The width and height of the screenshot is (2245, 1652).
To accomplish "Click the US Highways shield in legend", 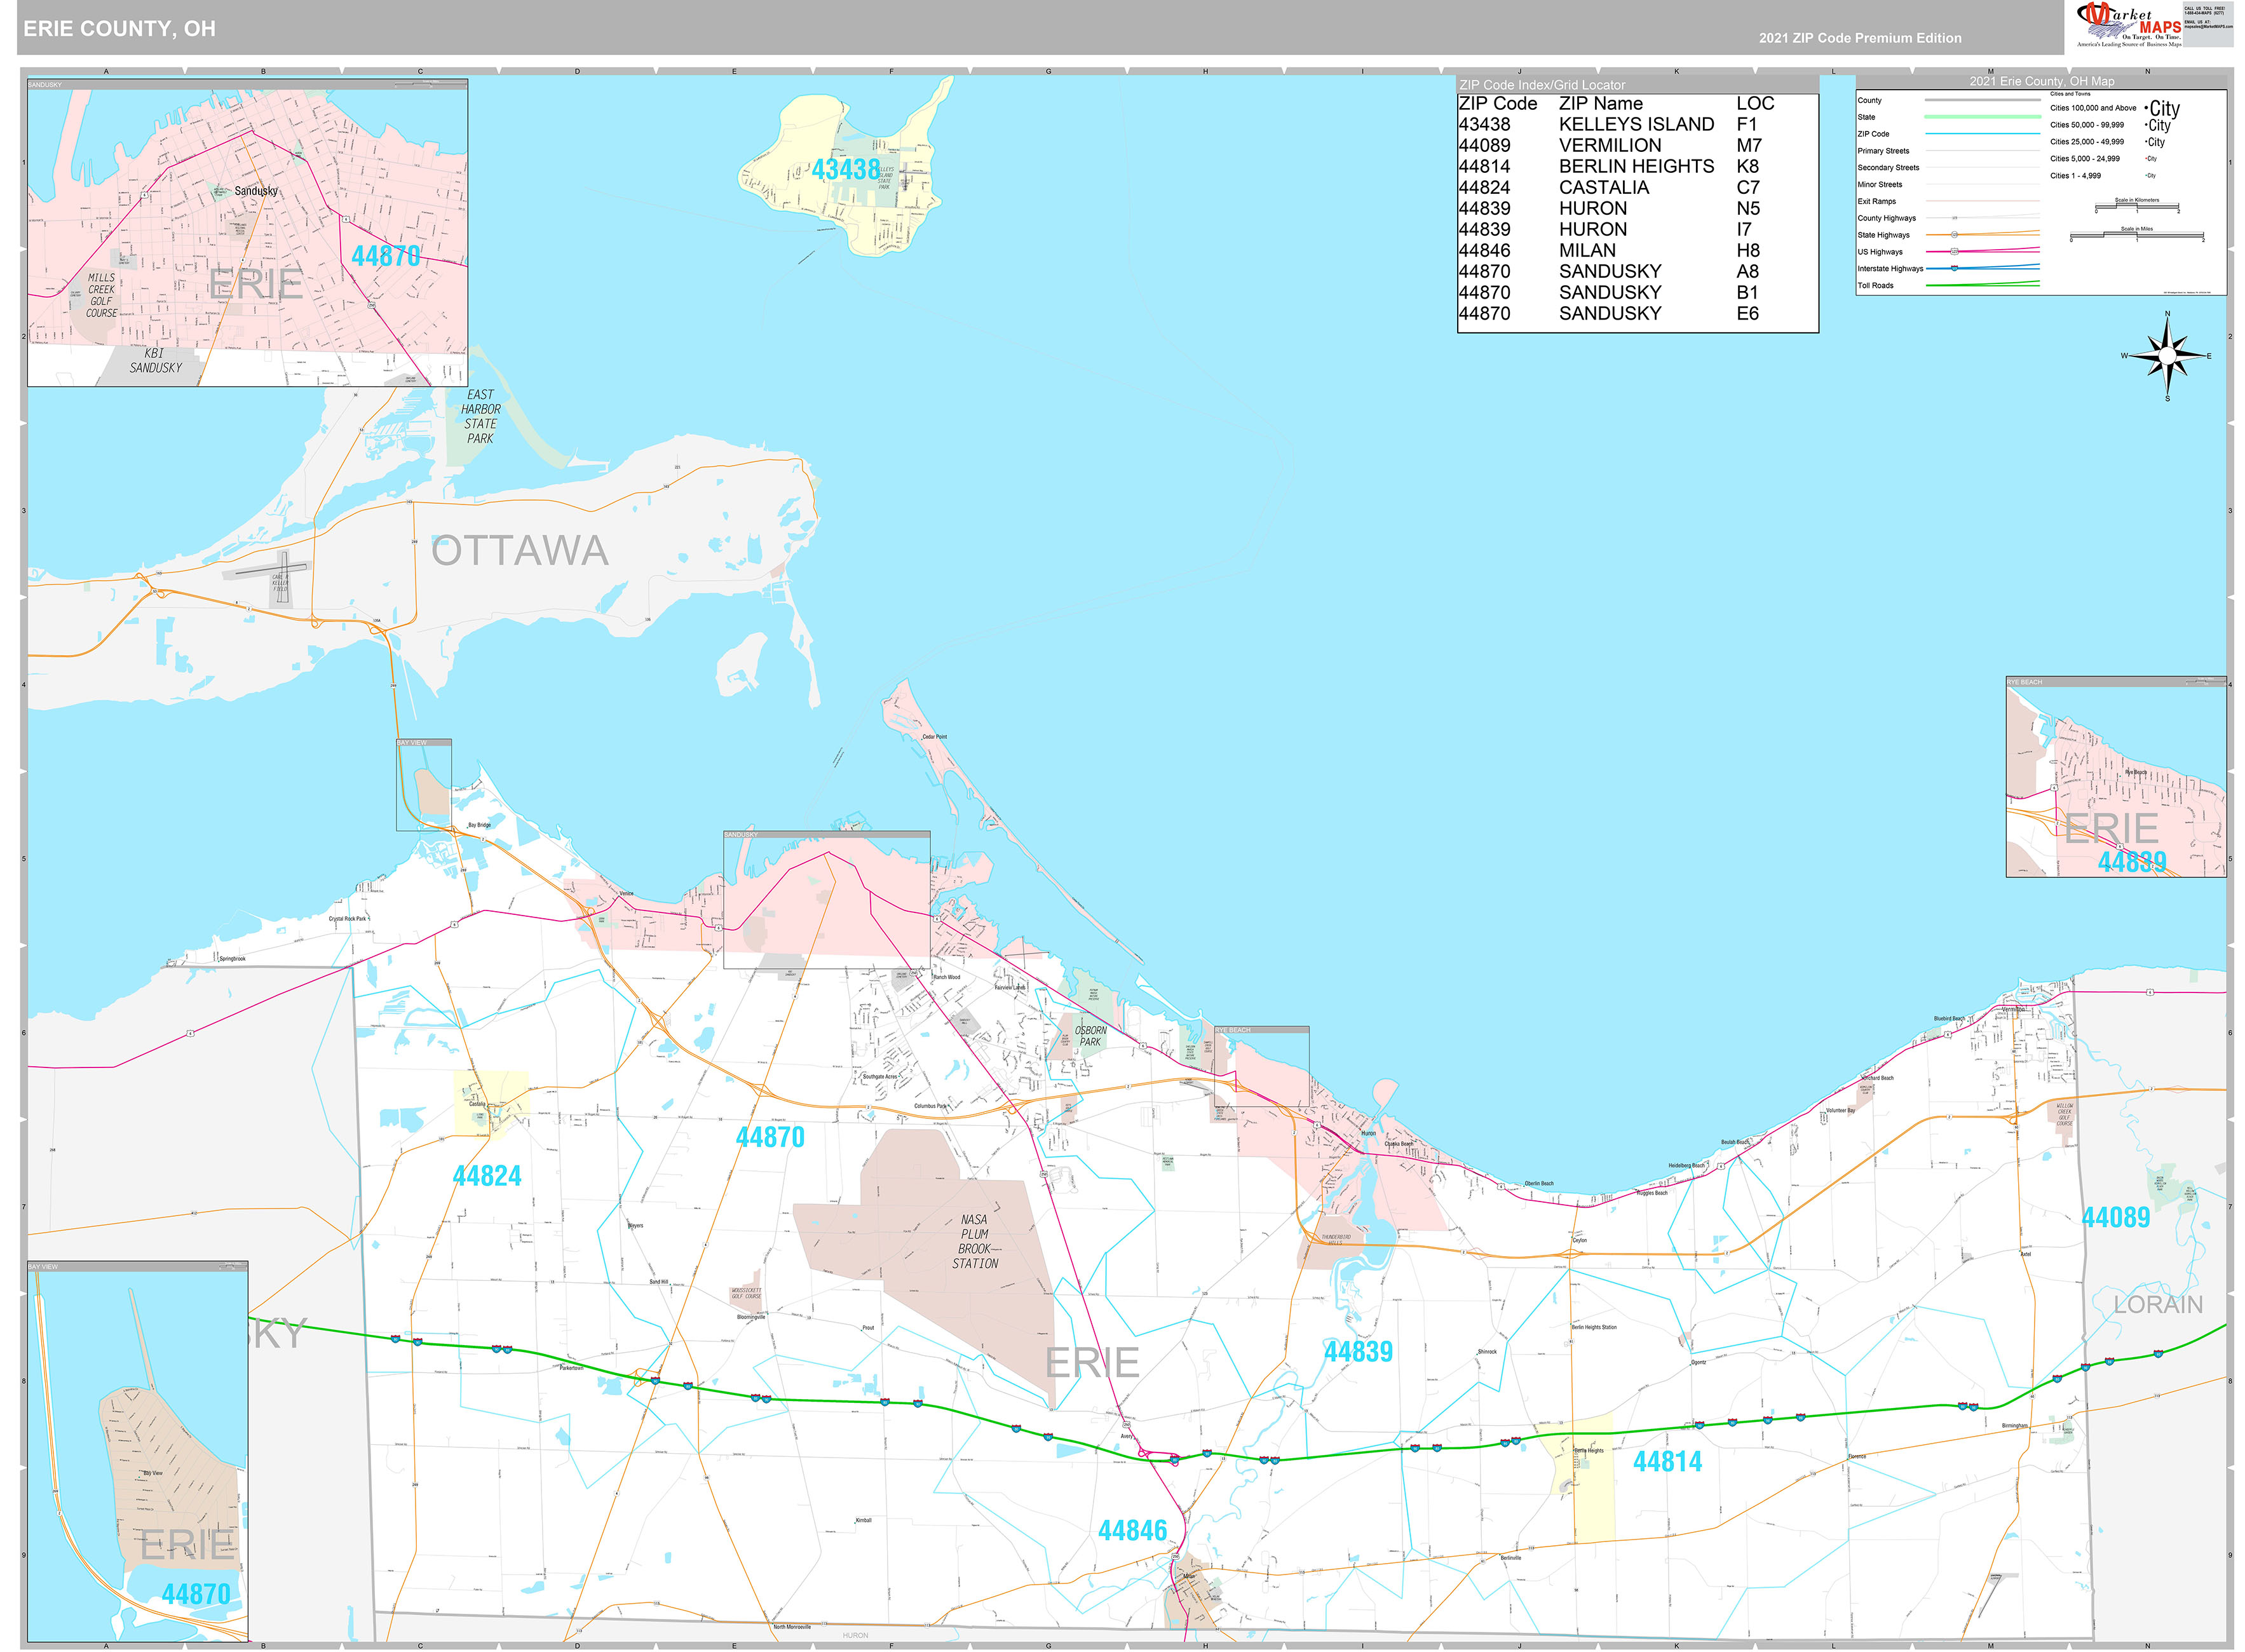I will pos(1954,251).
